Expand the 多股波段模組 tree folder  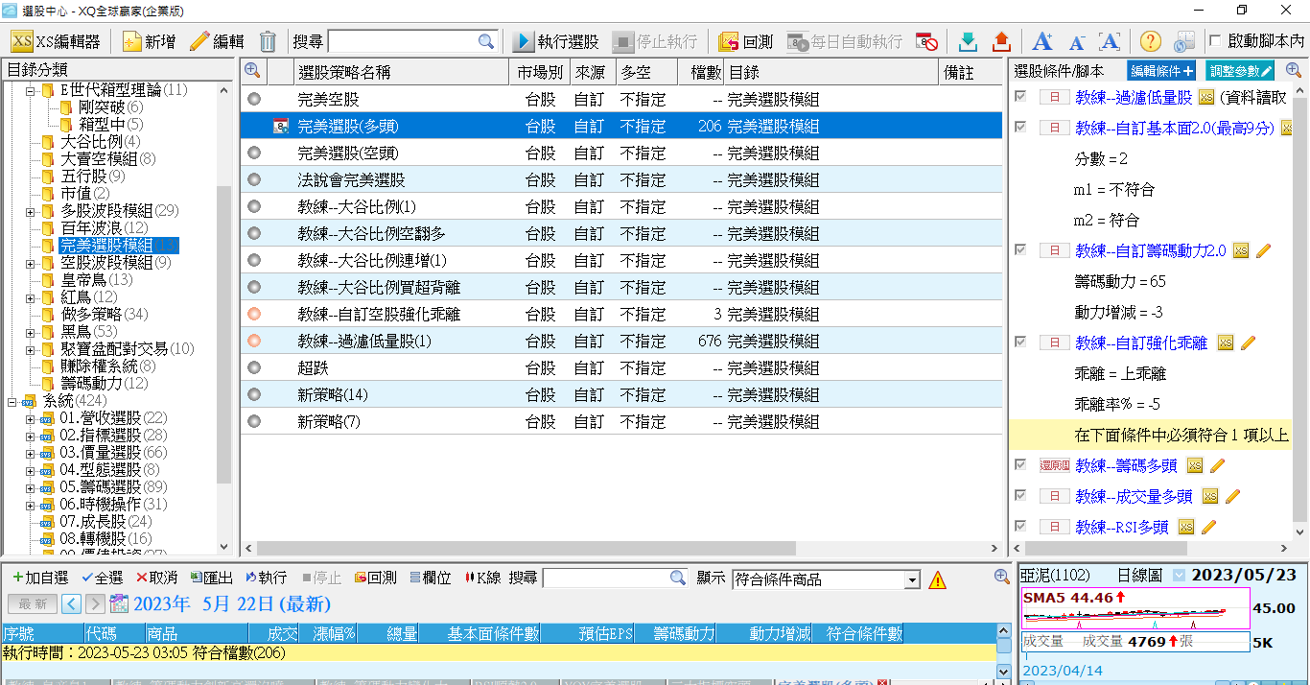[30, 211]
